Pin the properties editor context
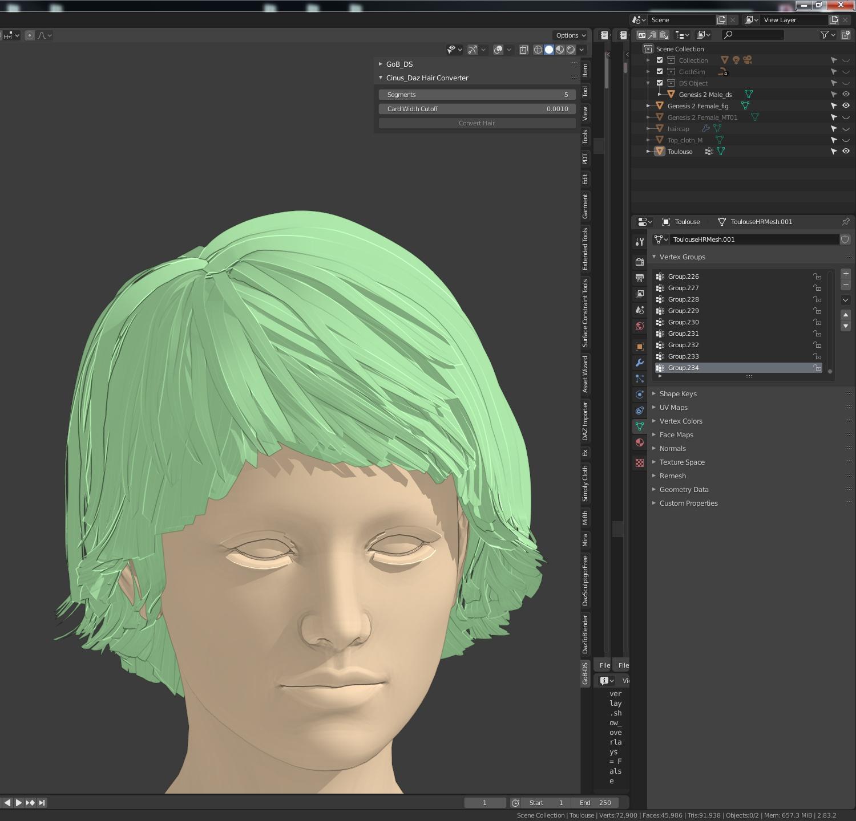The height and width of the screenshot is (821, 856). [845, 222]
